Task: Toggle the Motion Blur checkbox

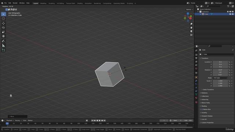Action: (202, 110)
